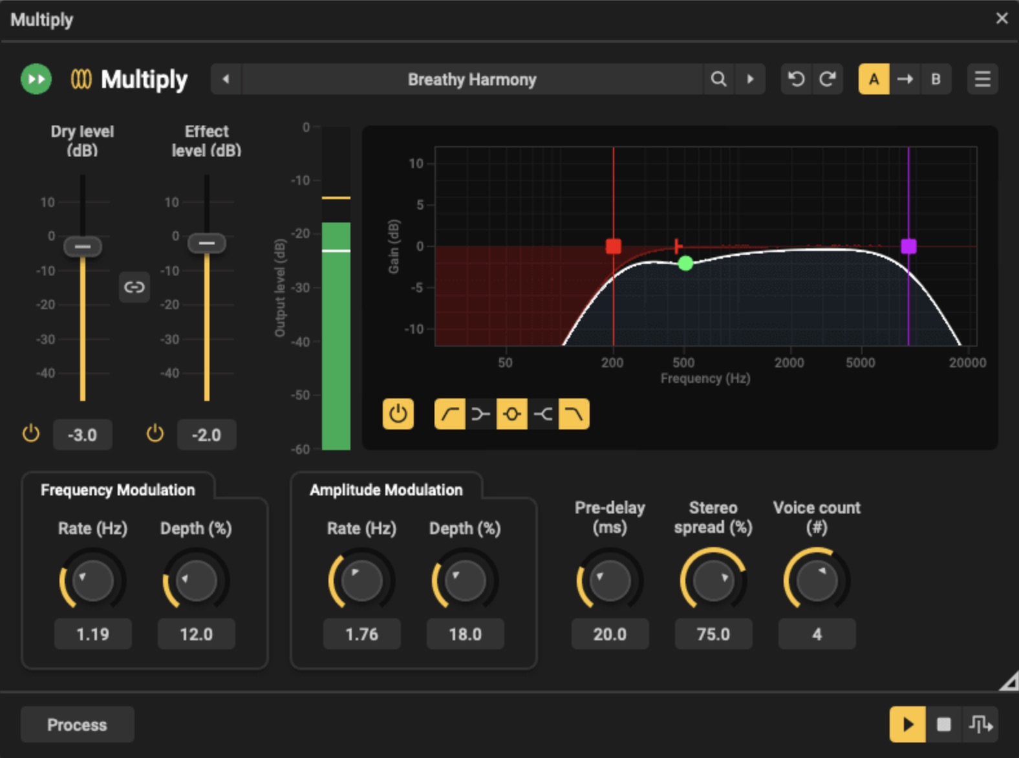Toggle the low shelf filter band button
Screen dimensions: 1019x758
coord(481,414)
